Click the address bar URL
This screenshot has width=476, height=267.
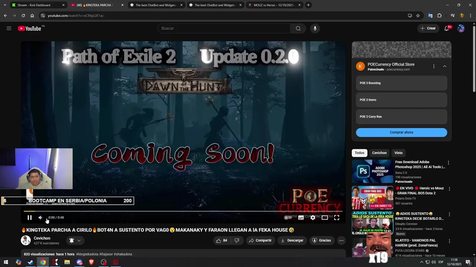click(x=75, y=16)
